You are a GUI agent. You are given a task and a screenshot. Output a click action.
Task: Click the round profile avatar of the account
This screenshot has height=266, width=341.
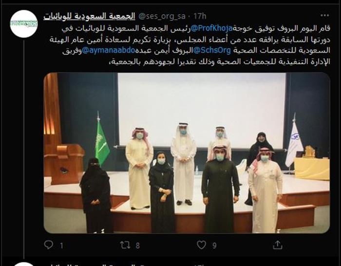tap(24, 24)
